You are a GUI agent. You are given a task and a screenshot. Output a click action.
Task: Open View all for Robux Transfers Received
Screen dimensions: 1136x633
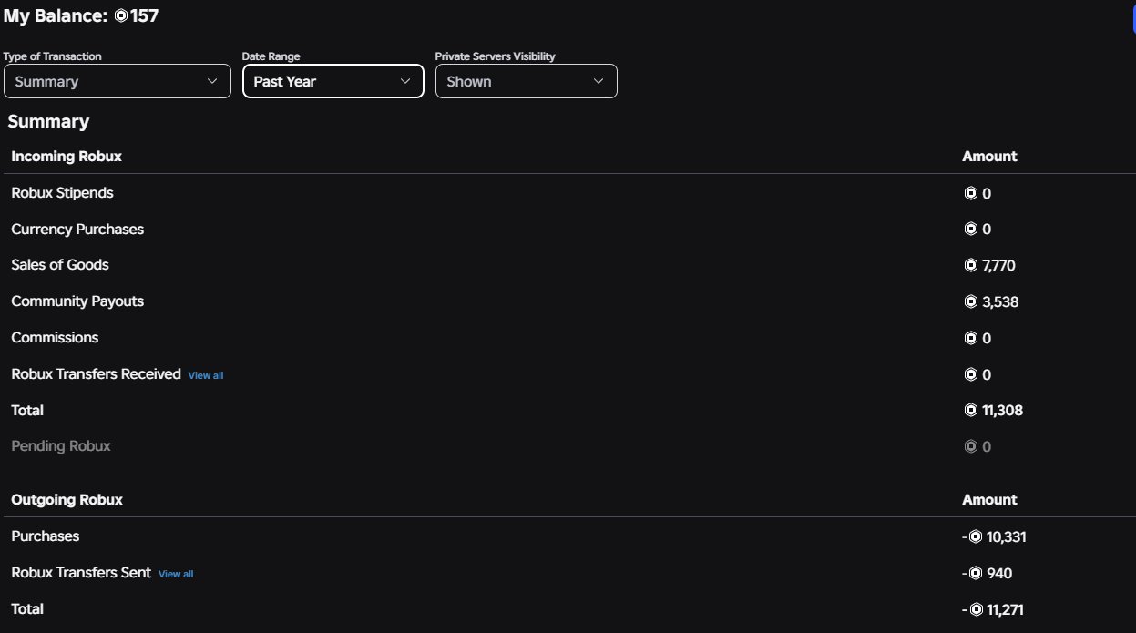coord(206,375)
